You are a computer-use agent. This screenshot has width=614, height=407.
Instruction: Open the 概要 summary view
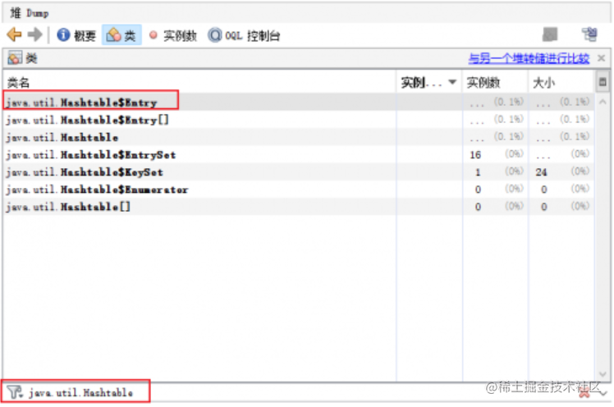click(x=76, y=35)
